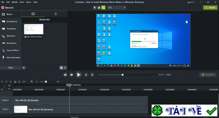
Task: Activate the pan hand tool
Action: click(x=99, y=8)
